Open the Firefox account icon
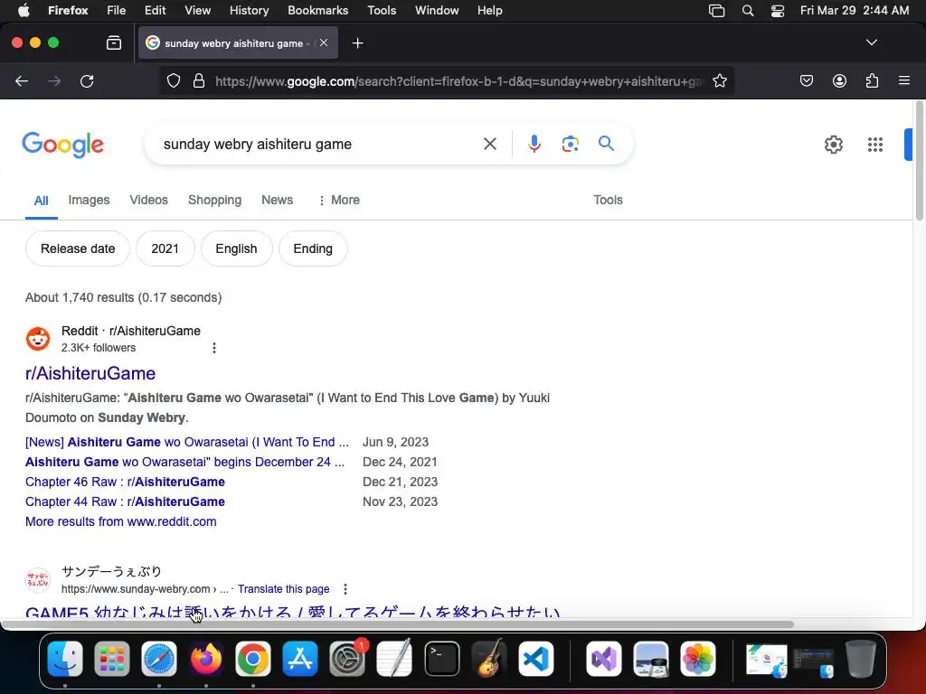926x694 pixels. 839,80
